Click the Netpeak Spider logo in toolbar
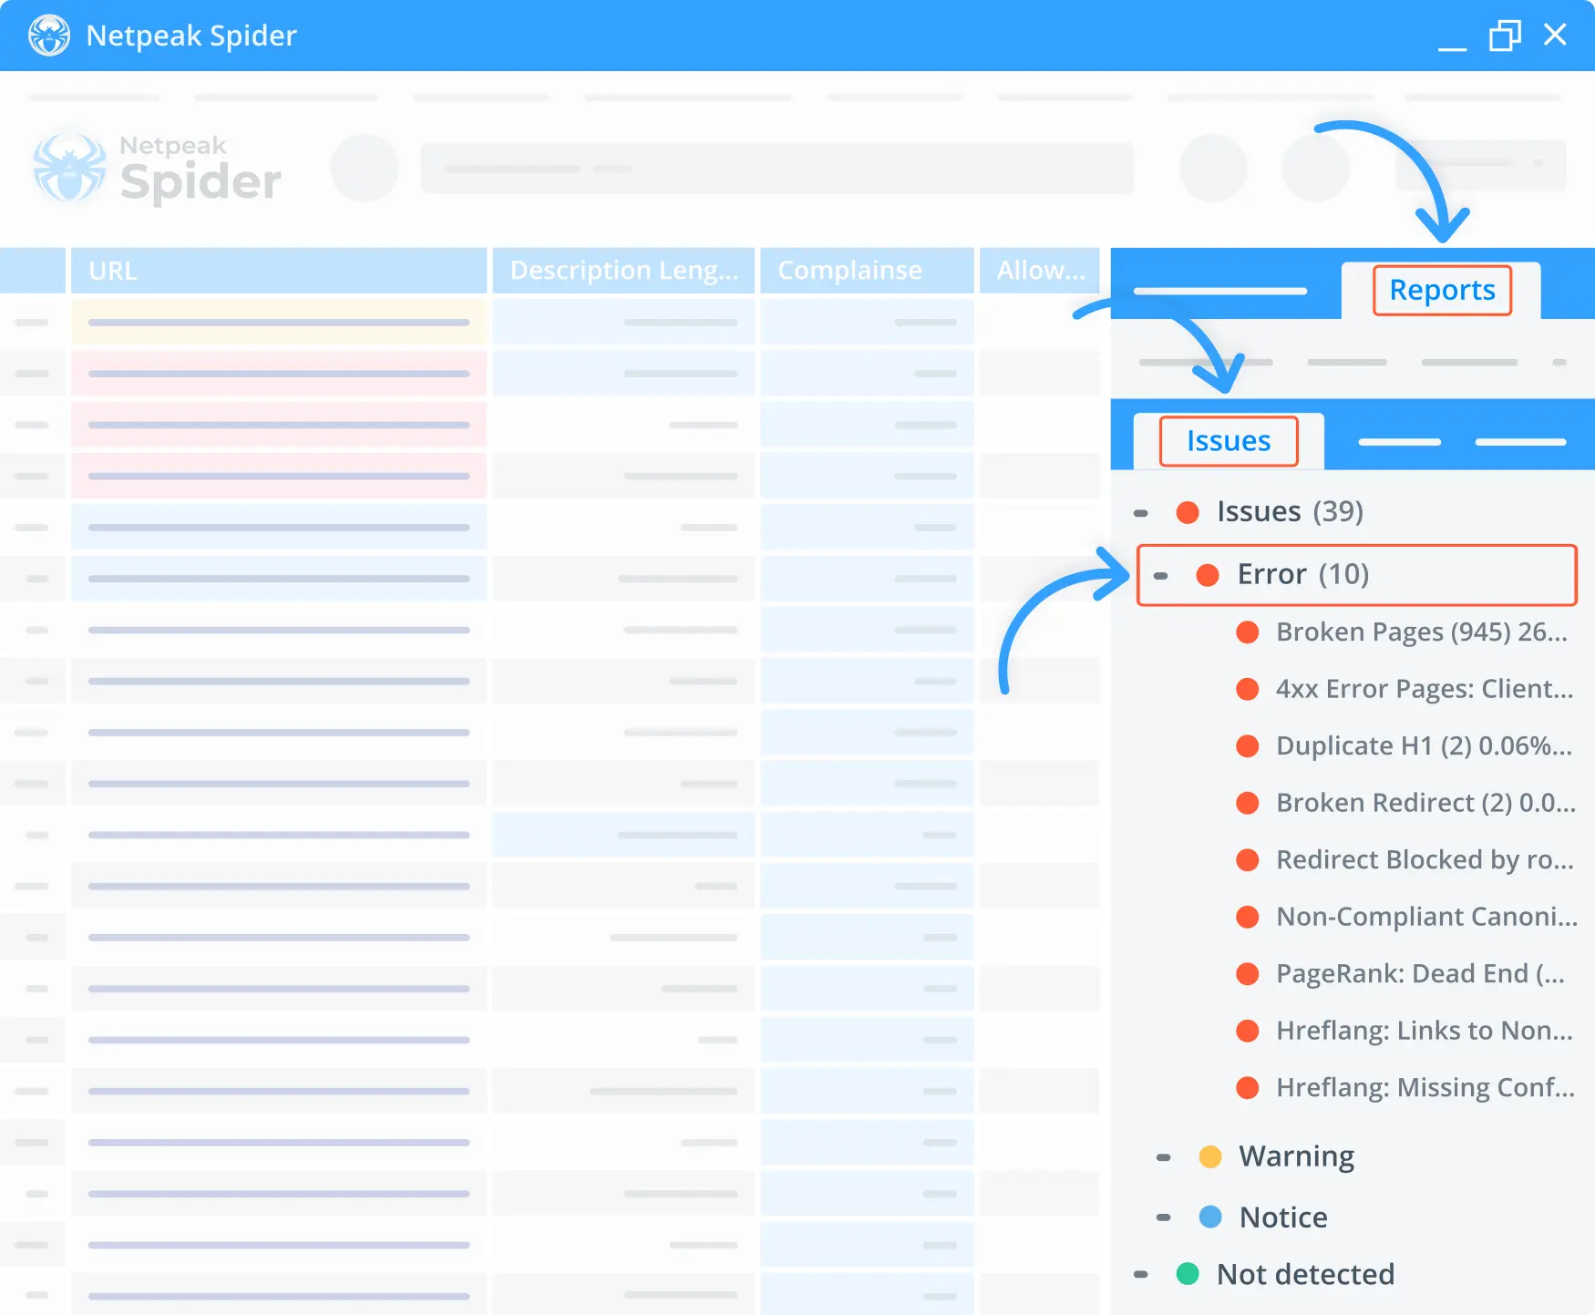This screenshot has width=1595, height=1315. (x=157, y=169)
